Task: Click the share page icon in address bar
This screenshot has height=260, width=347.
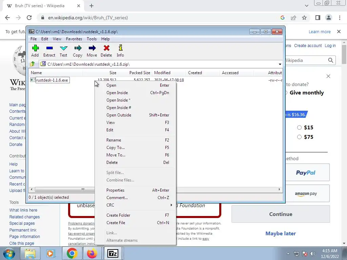Action: (x=293, y=18)
